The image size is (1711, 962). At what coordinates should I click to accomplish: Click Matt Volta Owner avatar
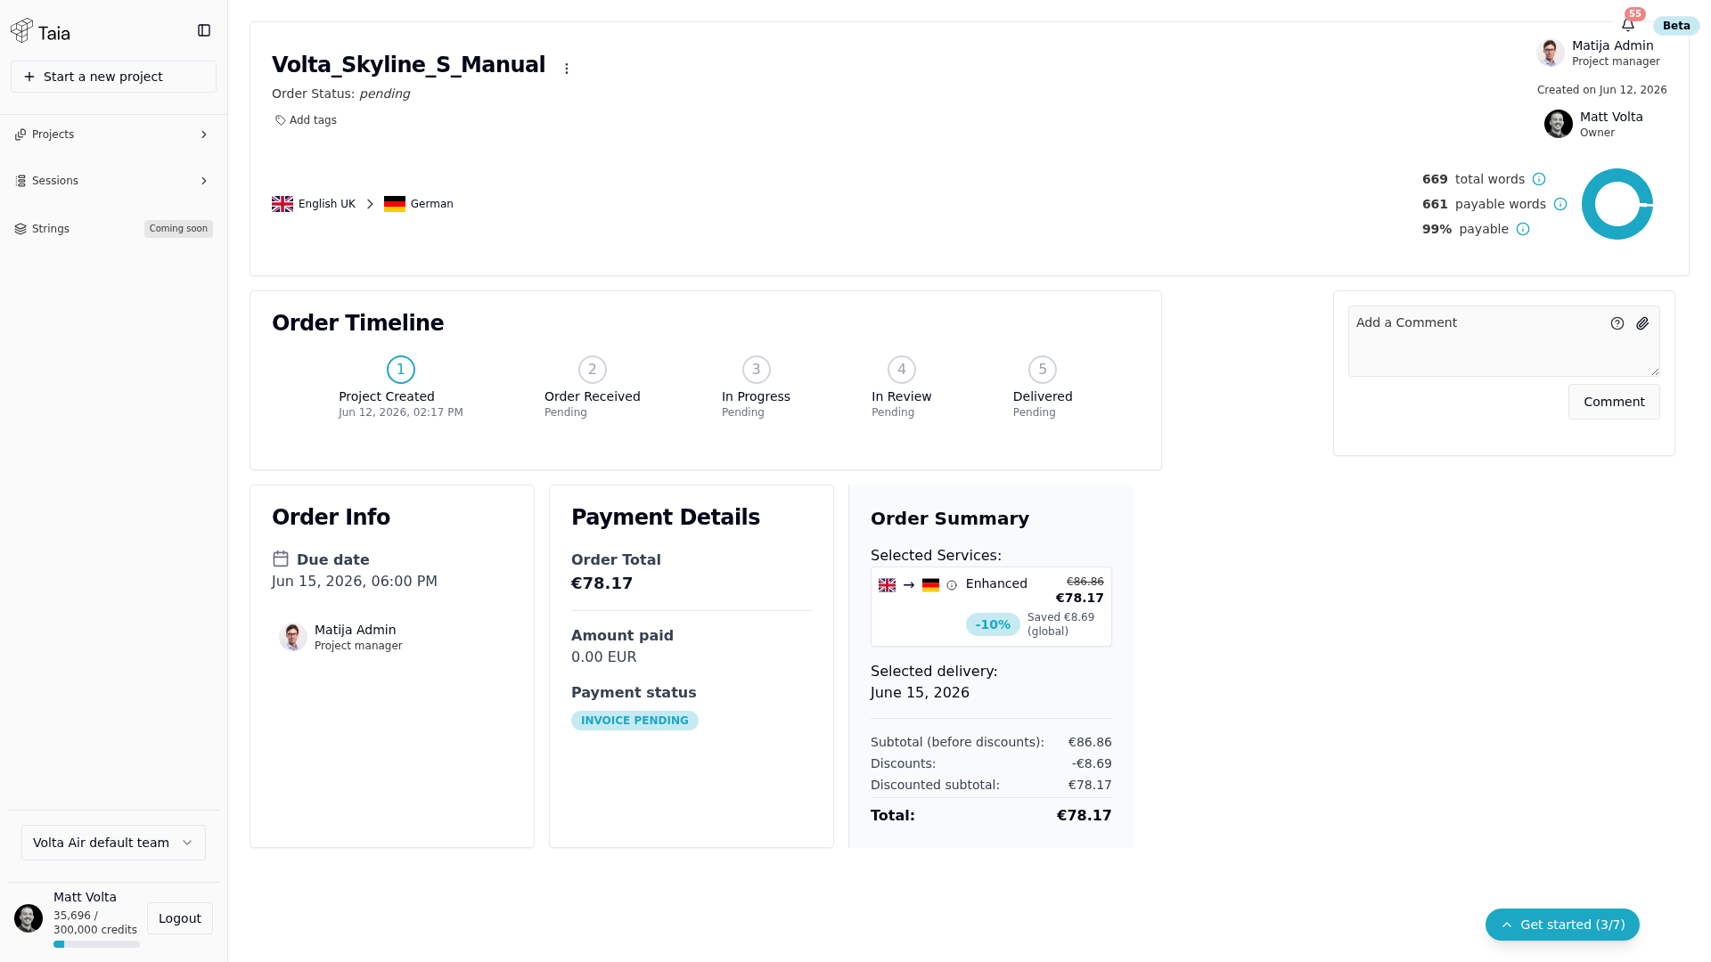(1559, 124)
